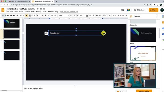Screen dimensions: 164x92
Task: Open Line spacing options
Action: [x=109, y=16]
